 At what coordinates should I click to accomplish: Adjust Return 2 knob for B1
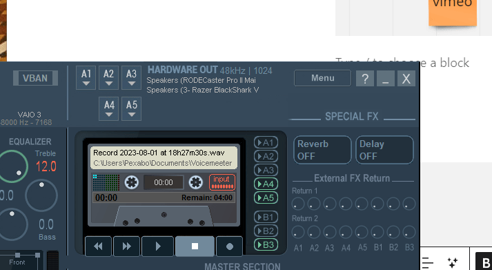pos(377,232)
